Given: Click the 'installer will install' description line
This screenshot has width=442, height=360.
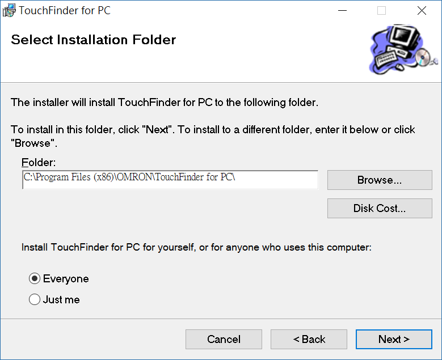Looking at the screenshot, I should point(165,103).
